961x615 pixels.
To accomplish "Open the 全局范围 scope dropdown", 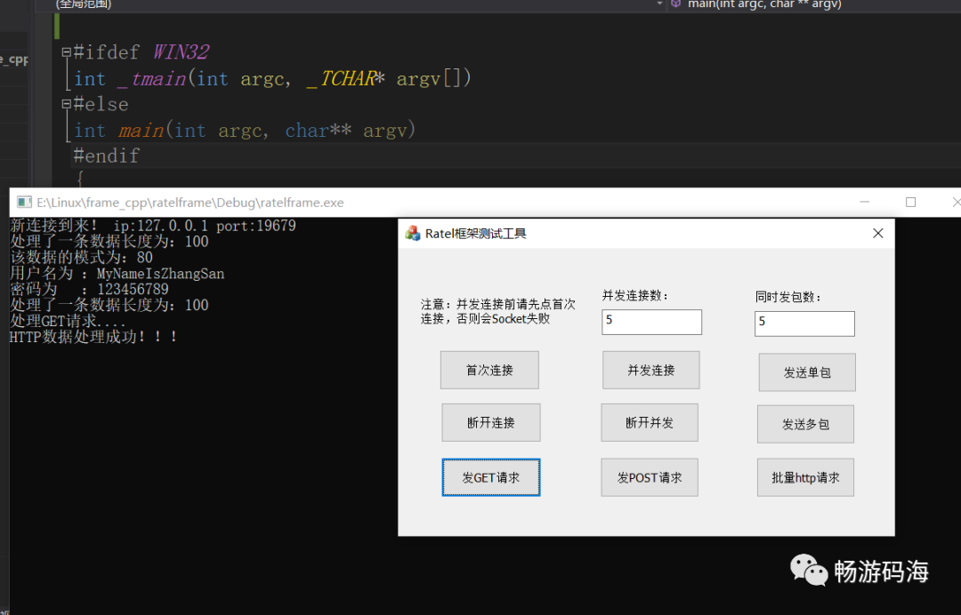I will pyautogui.click(x=356, y=4).
